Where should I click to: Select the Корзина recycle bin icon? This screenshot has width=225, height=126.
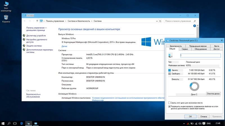(x=6, y=19)
